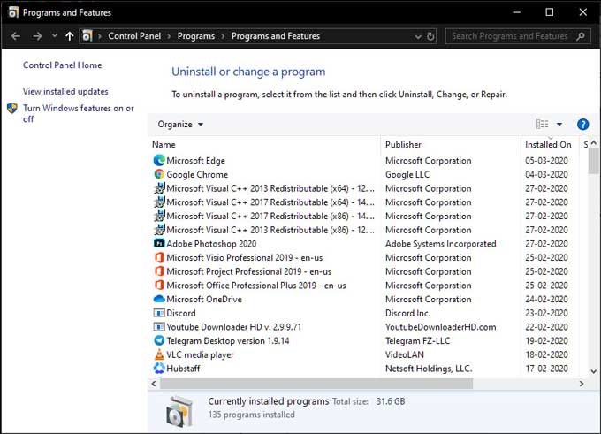Expand the chevron after Control Panel breadcrumb
Image resolution: width=601 pixels, height=434 pixels.
tap(169, 36)
